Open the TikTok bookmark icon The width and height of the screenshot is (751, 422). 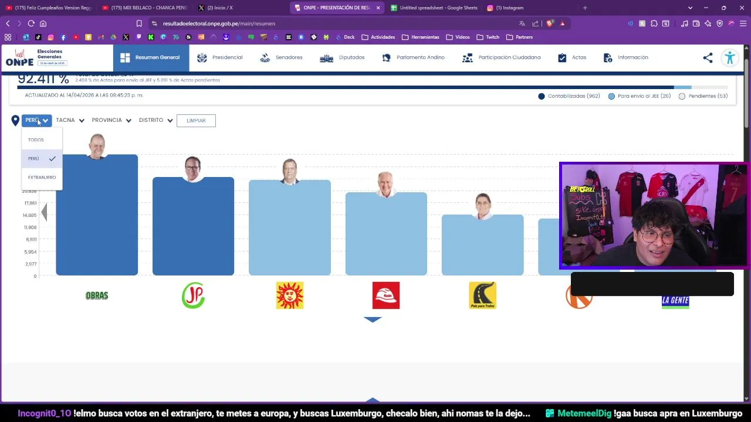pyautogui.click(x=38, y=37)
